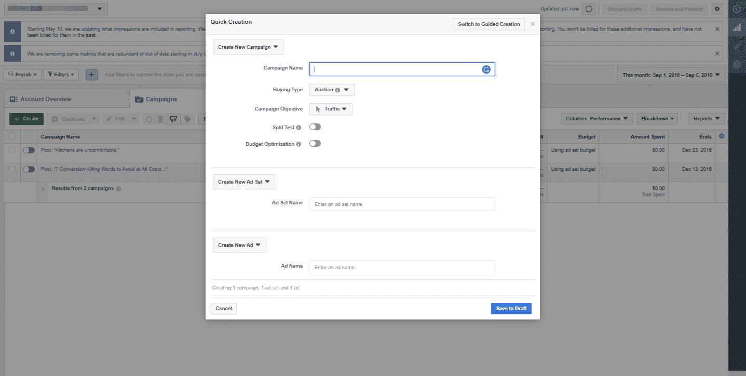Turn on the Budget Optimization toggle
This screenshot has width=746, height=376.
coord(315,144)
